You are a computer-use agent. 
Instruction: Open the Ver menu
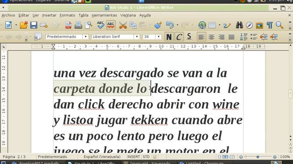click(x=36, y=15)
